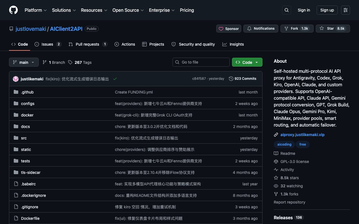Click the book icon next to Readme

[276, 153]
